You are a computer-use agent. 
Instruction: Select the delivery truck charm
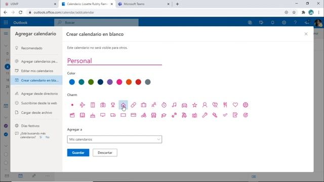click(x=113, y=115)
